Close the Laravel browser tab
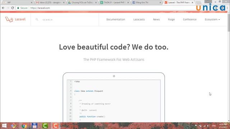This screenshot has width=230, height=129. (x=193, y=3)
